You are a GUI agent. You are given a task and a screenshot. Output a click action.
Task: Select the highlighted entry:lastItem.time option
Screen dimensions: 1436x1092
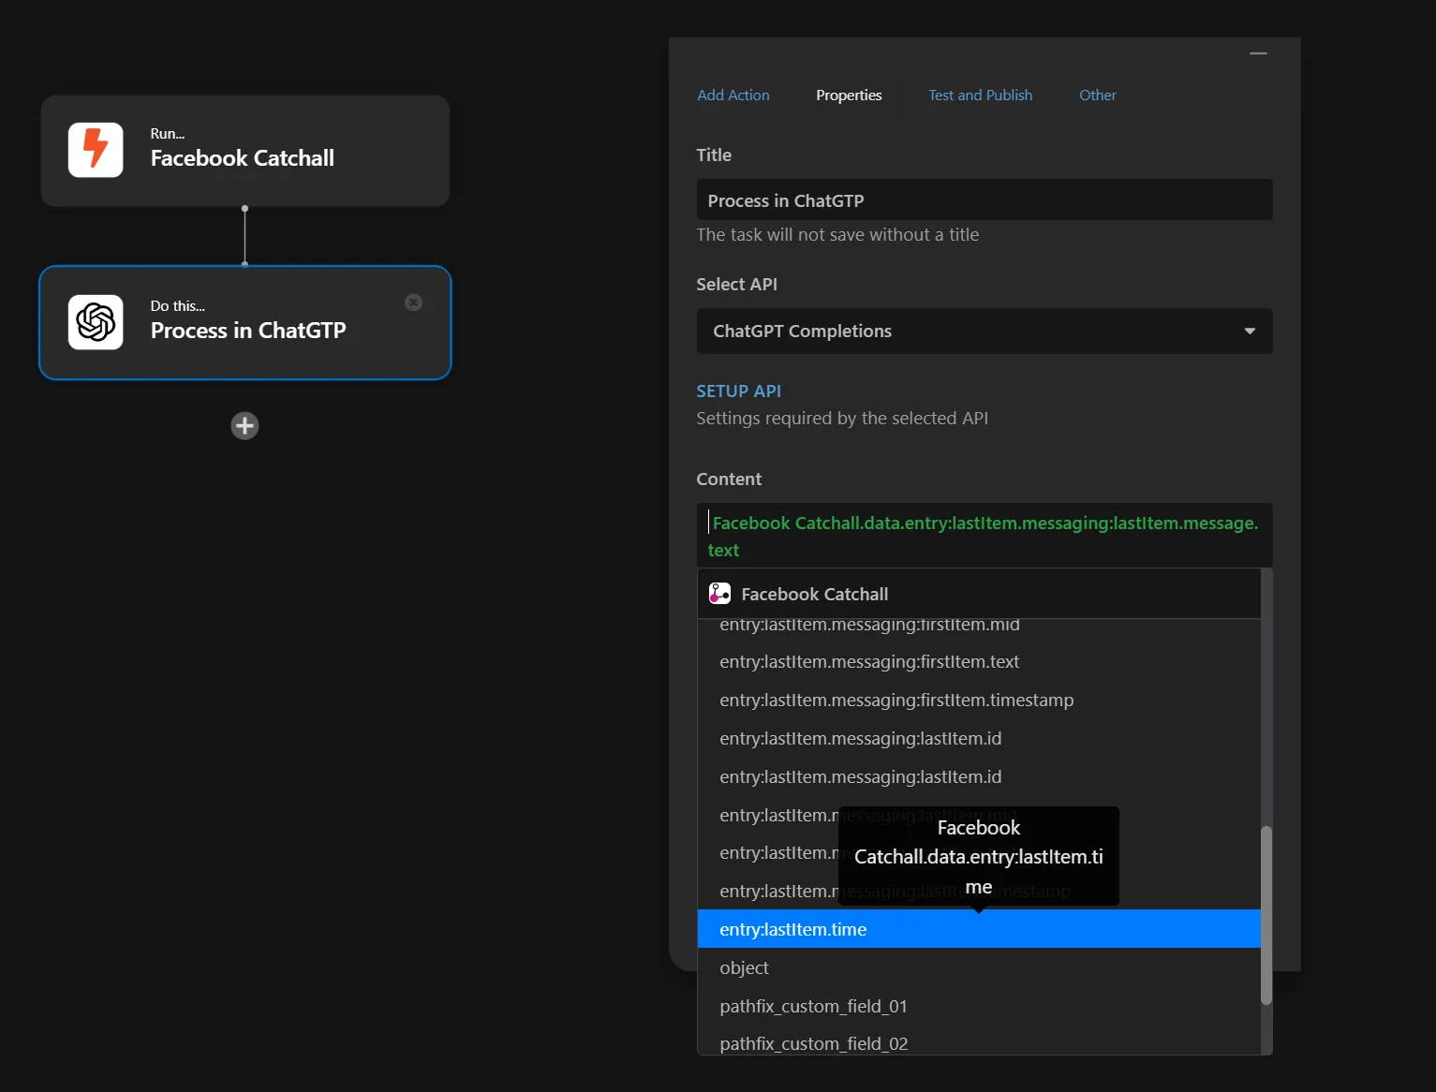tap(979, 929)
